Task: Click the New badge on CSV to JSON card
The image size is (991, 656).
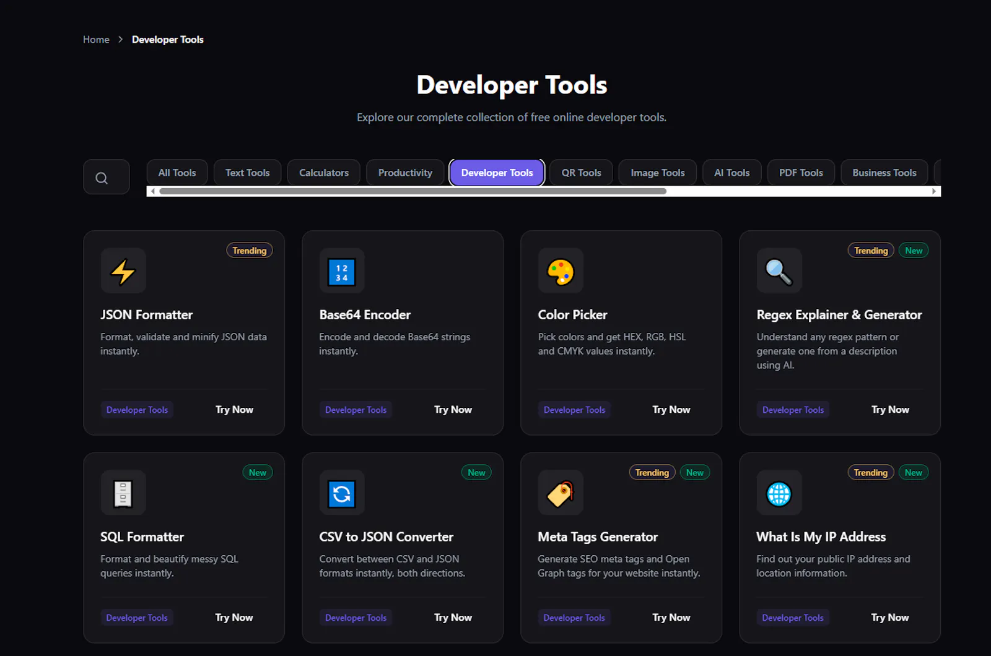Action: click(476, 473)
